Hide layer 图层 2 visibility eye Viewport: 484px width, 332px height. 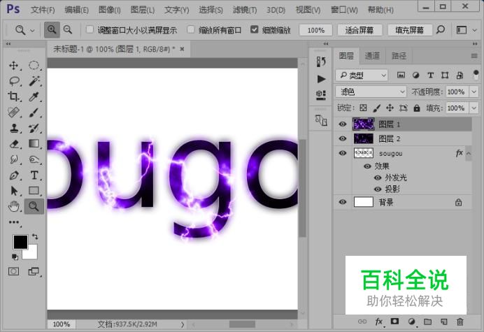(343, 138)
